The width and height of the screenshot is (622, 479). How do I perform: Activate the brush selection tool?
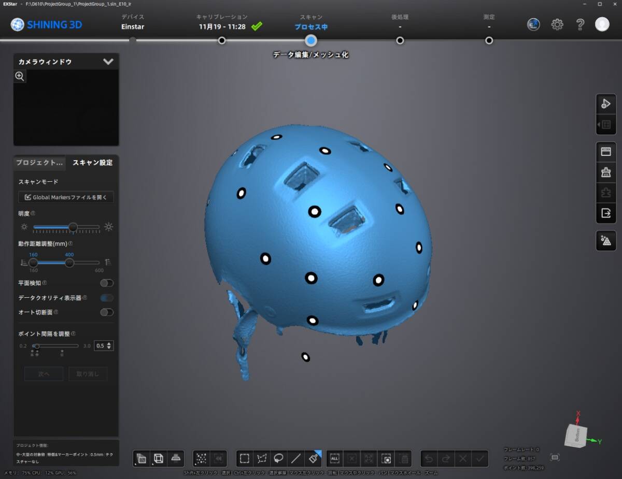313,458
